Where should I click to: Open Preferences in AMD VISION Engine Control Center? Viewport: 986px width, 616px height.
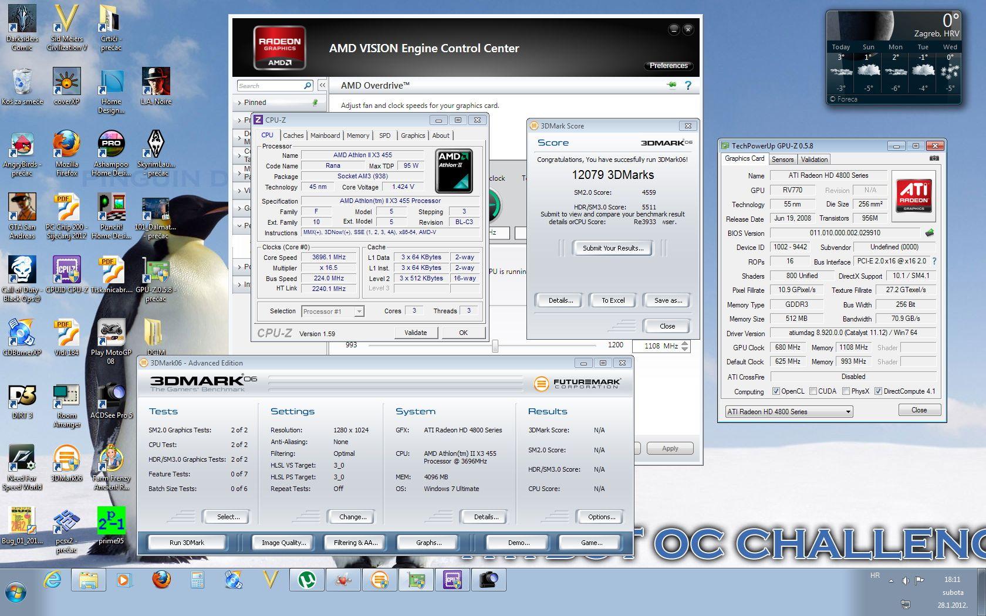pyautogui.click(x=668, y=66)
